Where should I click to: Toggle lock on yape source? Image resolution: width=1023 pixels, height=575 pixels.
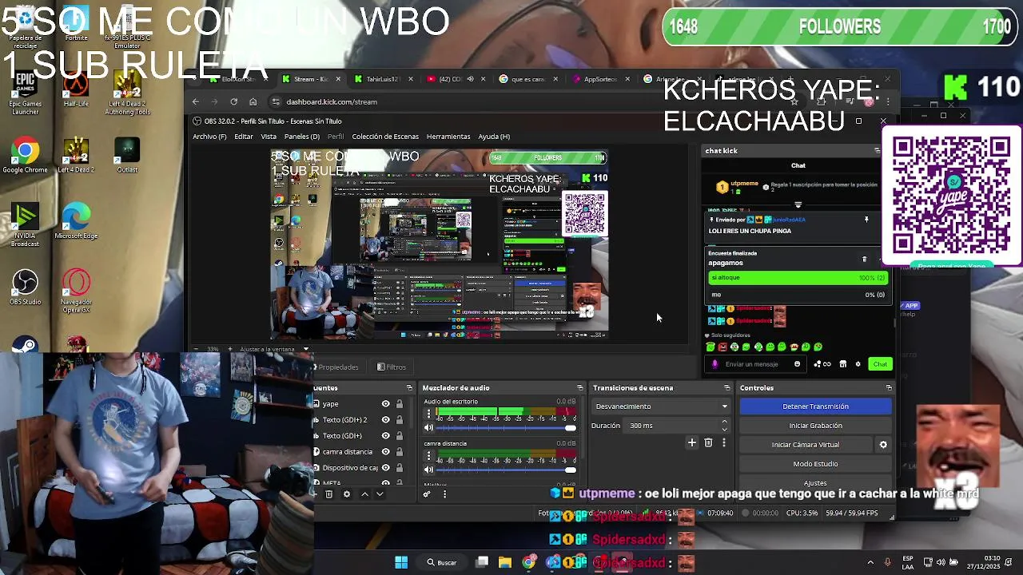400,404
